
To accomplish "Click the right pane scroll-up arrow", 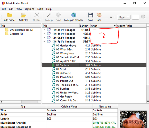I will tap(148, 25).
